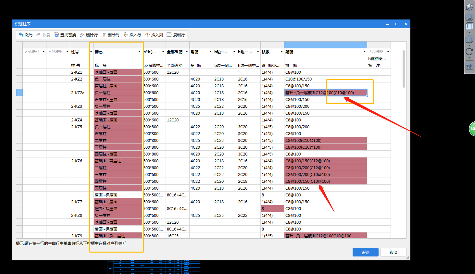Select cell C8@100/150(C12@100)
This screenshot has height=274, width=475.
click(326, 161)
